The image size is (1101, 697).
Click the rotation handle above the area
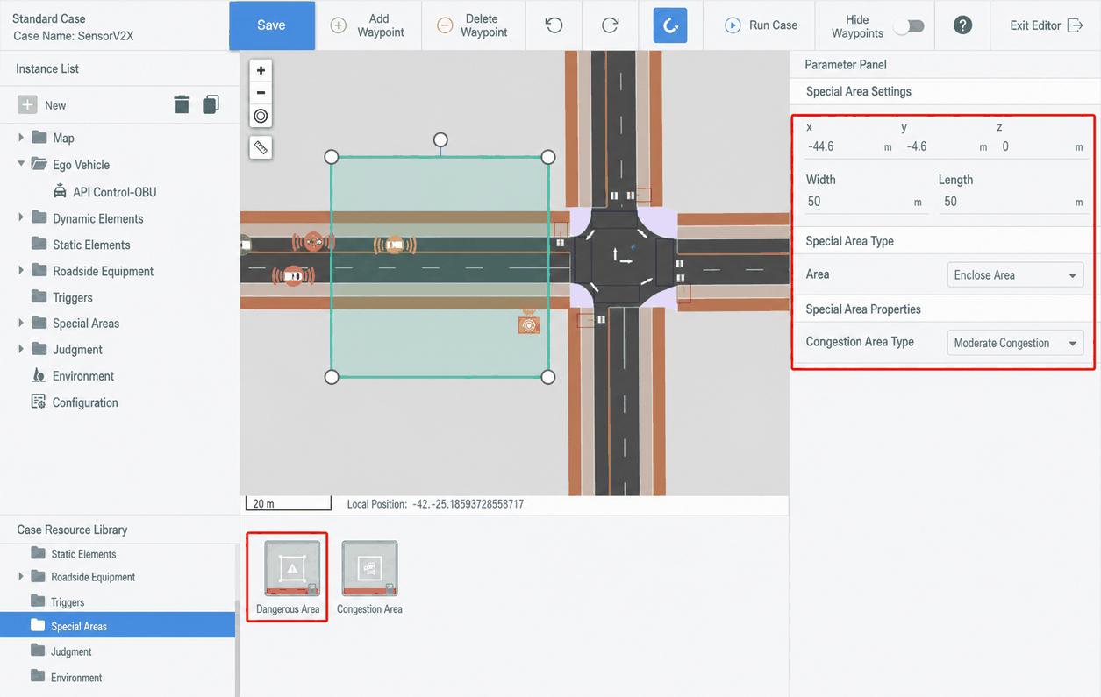pos(441,140)
